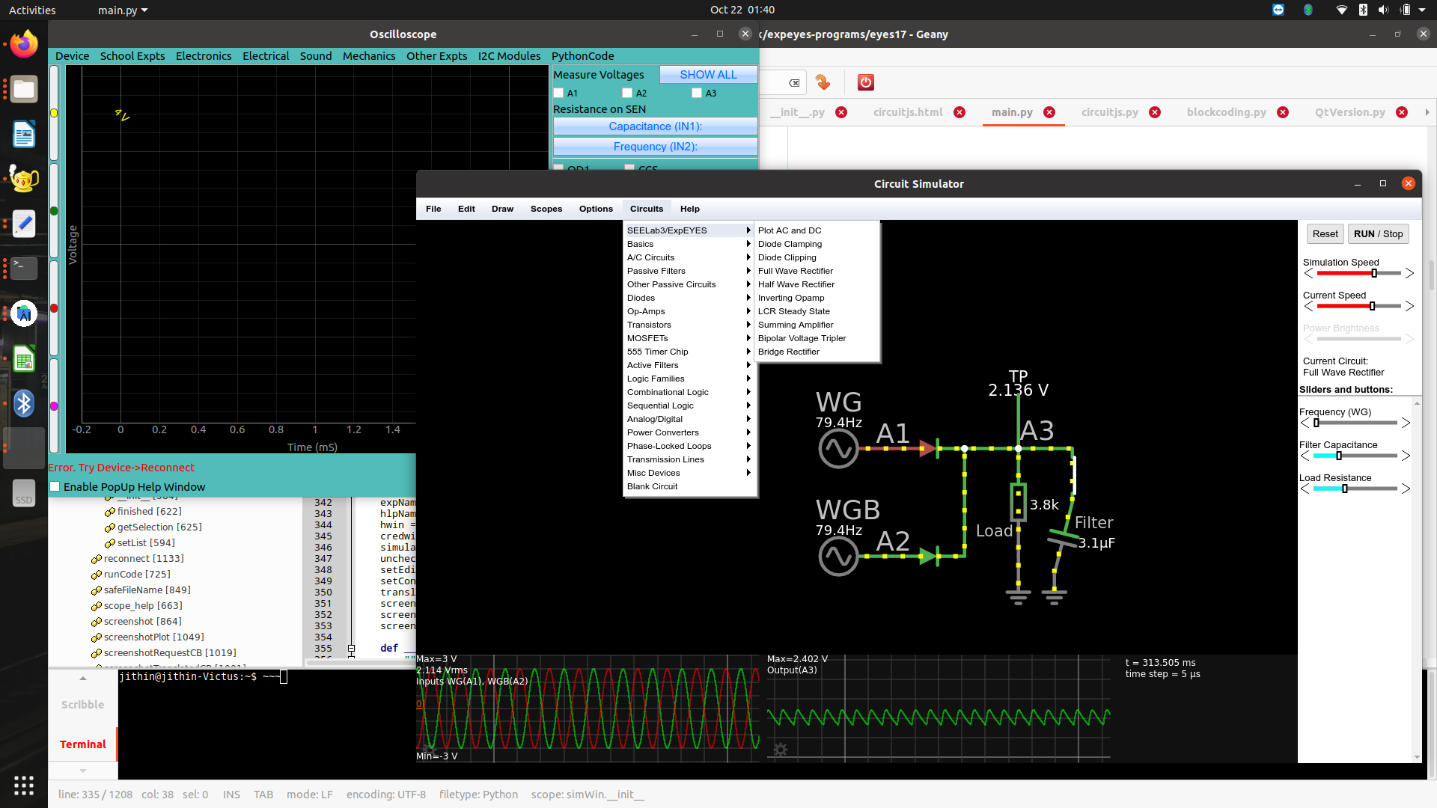This screenshot has height=808, width=1437.
Task: Expand Passive Filters submenu
Action: (689, 271)
